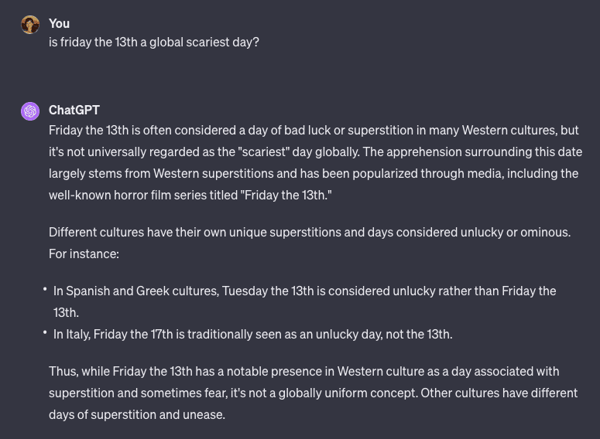
Task: Click "globally uniform concept" in the conclusion
Action: (345, 393)
